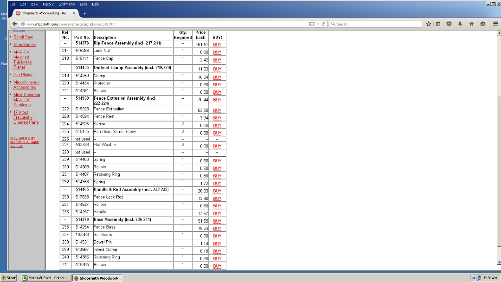Go back using the browser back arrow
The image size is (501, 282).
14,24
